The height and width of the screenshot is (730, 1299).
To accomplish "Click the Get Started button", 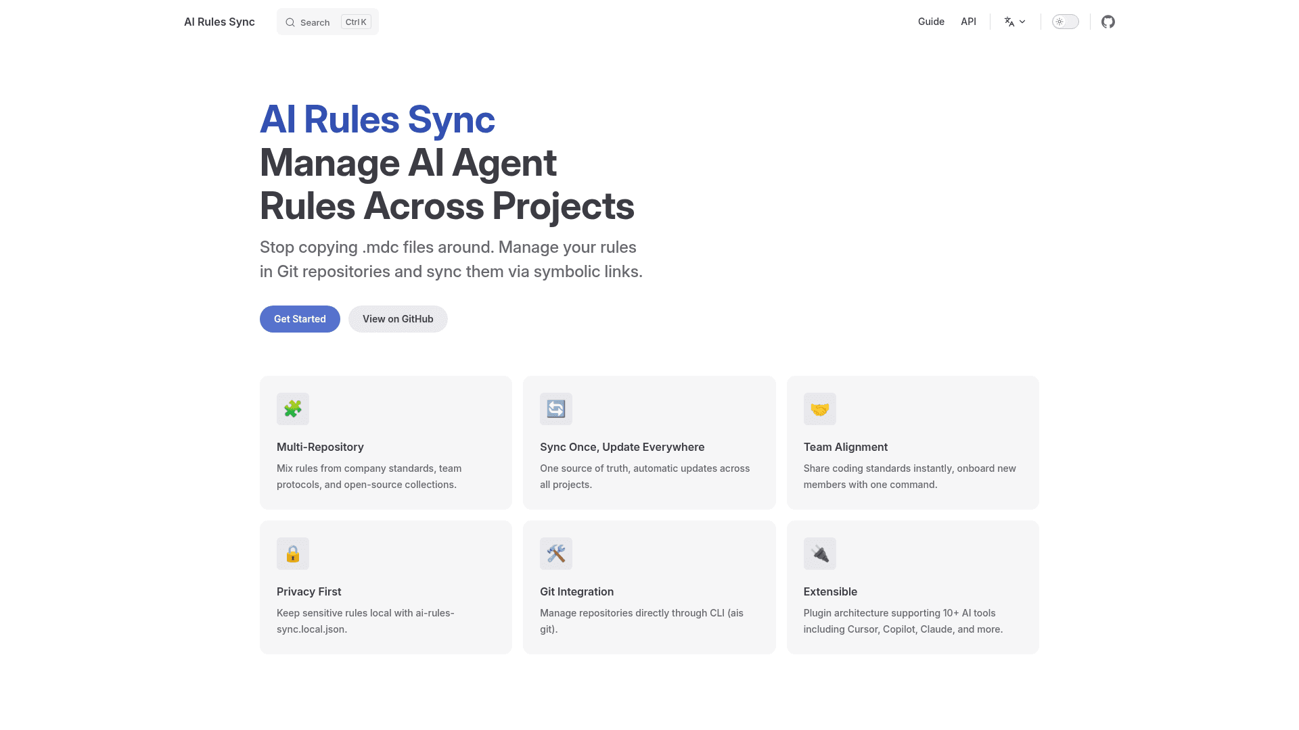I will (300, 318).
